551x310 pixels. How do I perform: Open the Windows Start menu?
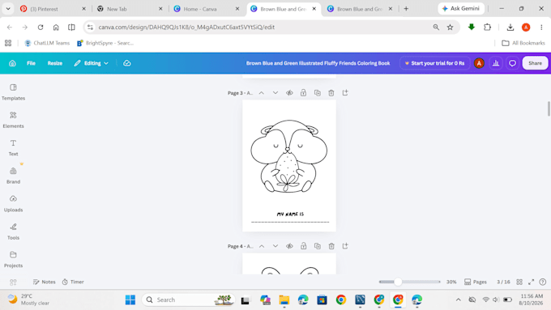[130, 299]
